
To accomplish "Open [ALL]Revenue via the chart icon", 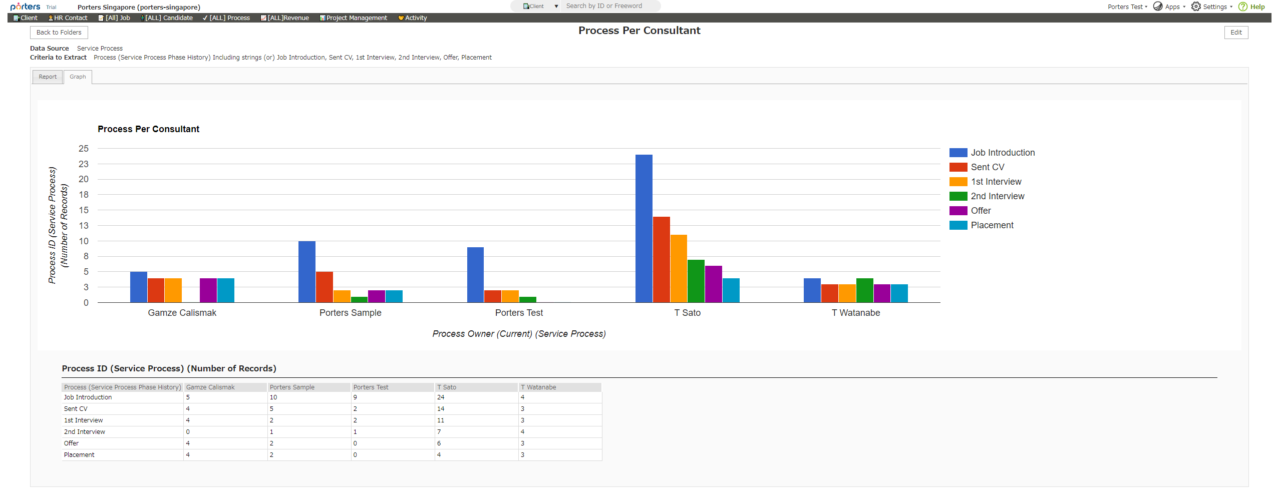I will [263, 18].
